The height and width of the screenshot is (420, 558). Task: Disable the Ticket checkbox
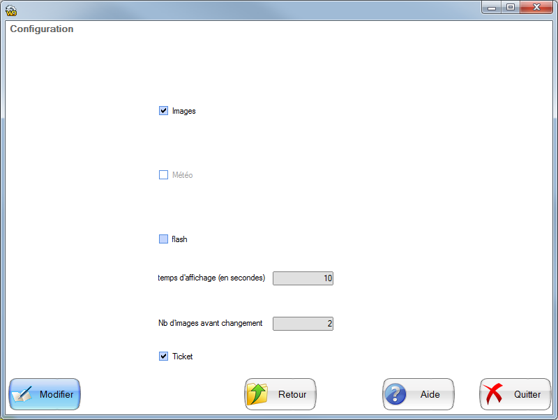164,357
